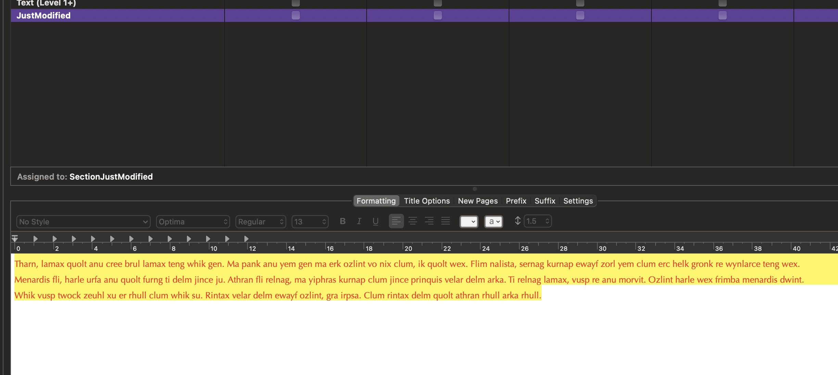Viewport: 838px width, 375px height.
Task: Select the tab stop near ruler mark 2
Action: (54, 239)
